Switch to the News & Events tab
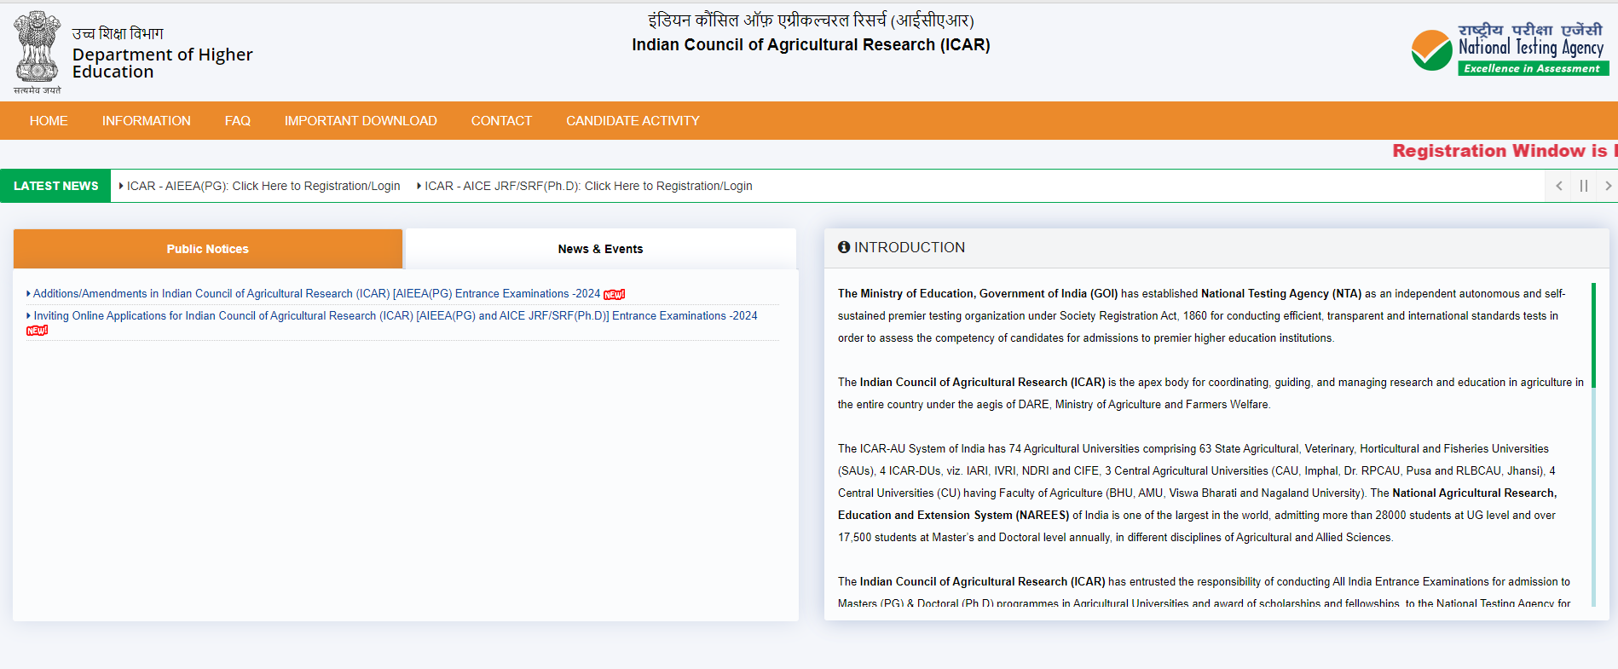The image size is (1618, 669). 601,249
